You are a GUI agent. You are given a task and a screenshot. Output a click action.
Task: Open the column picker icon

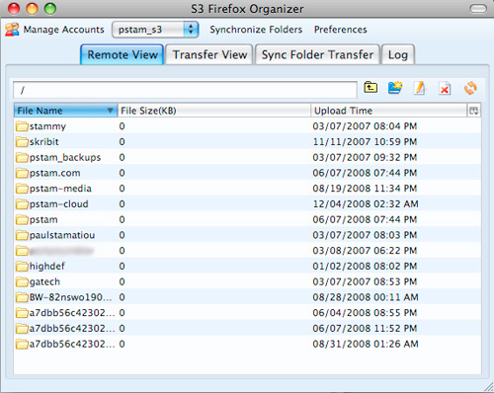[473, 111]
